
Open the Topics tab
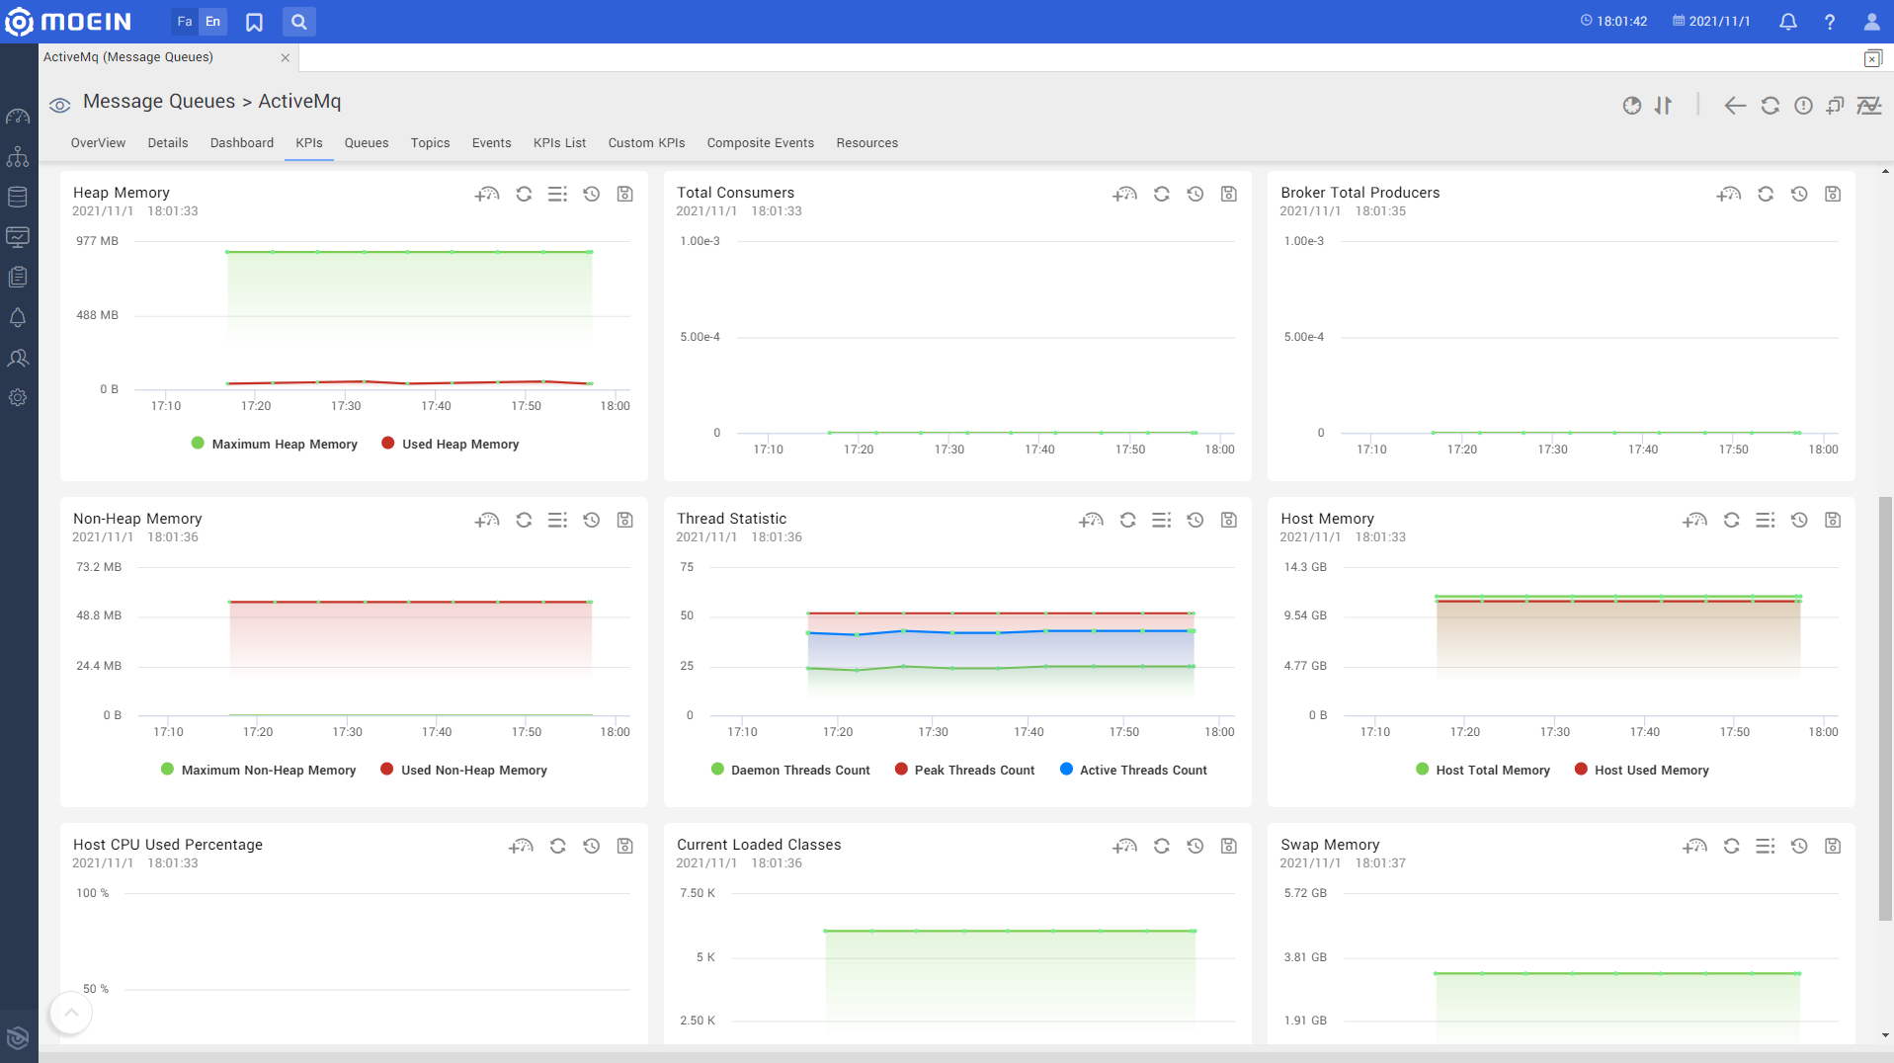(x=431, y=143)
